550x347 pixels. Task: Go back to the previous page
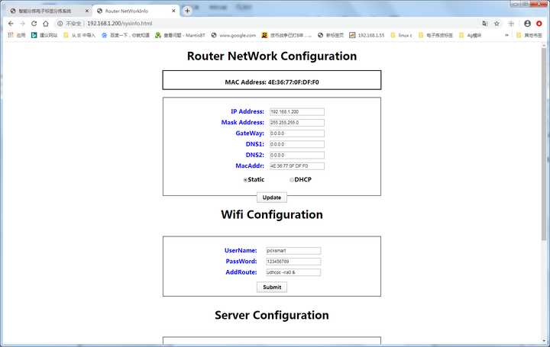click(11, 24)
